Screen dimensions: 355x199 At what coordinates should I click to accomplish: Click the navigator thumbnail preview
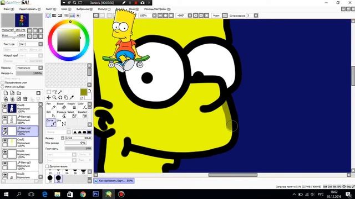[22, 20]
